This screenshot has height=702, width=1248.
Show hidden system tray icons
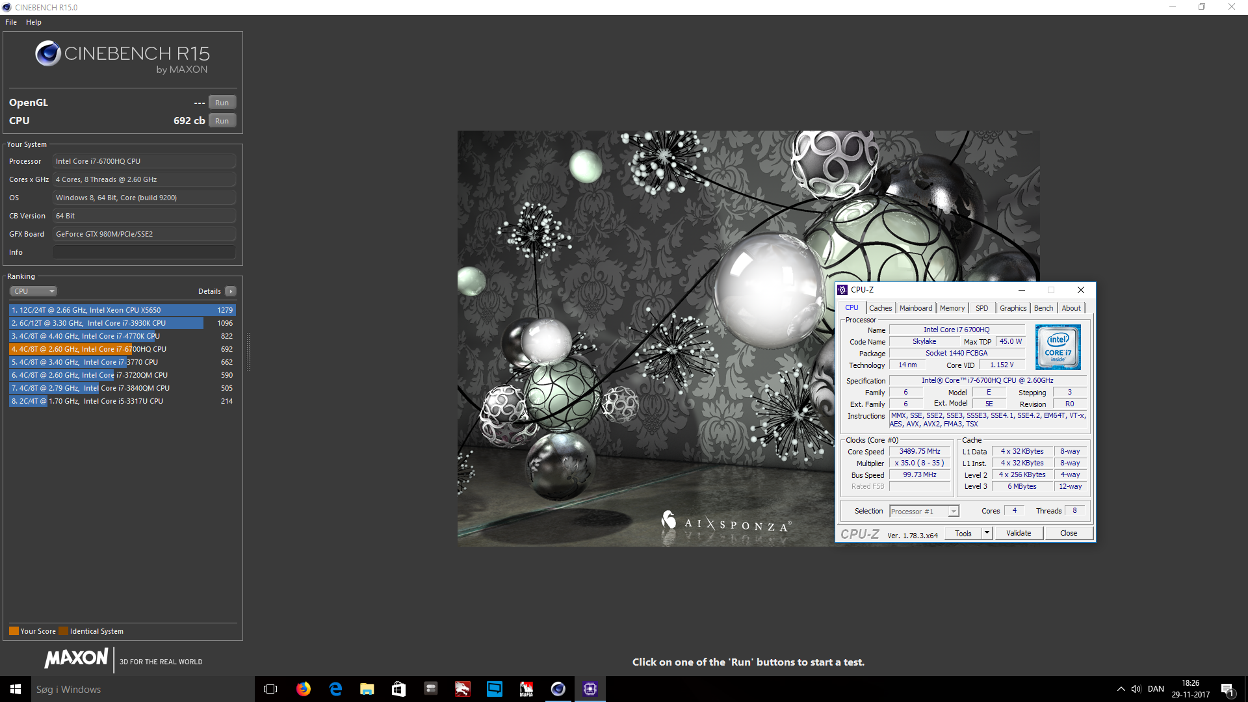[1121, 689]
